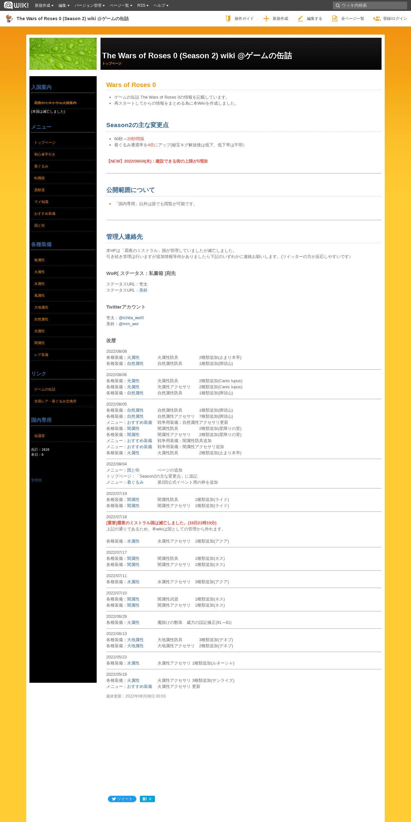Click the 管理用 sidebar link

(36, 480)
